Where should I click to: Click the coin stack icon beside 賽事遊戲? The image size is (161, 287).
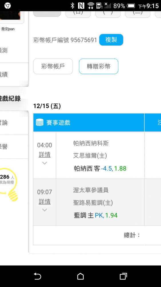(x=39, y=123)
